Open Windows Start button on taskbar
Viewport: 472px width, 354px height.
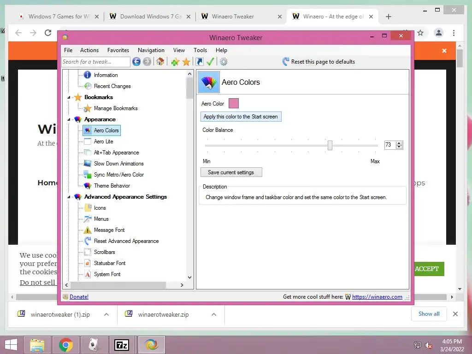coord(11,345)
